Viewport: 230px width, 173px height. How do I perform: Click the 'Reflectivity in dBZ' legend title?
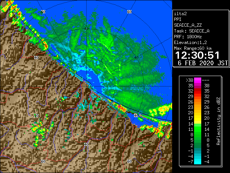(218, 121)
